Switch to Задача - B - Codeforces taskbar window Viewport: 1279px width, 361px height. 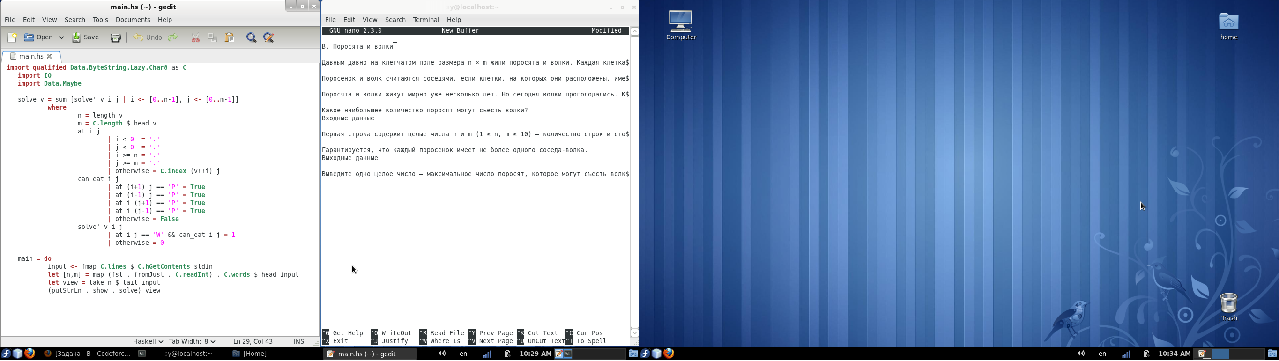[88, 354]
